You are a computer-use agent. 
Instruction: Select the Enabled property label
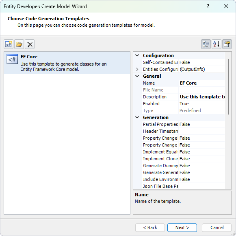click(151, 104)
